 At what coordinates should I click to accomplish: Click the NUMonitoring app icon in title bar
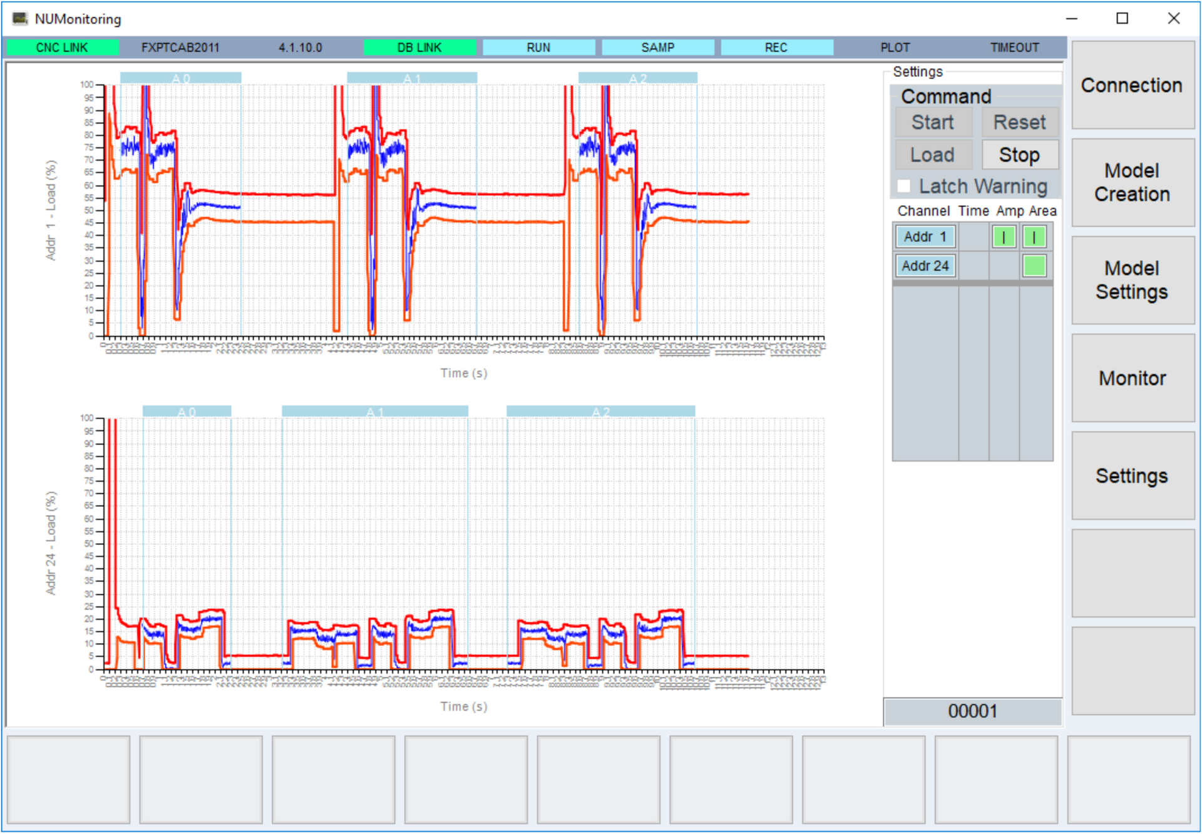tap(20, 18)
